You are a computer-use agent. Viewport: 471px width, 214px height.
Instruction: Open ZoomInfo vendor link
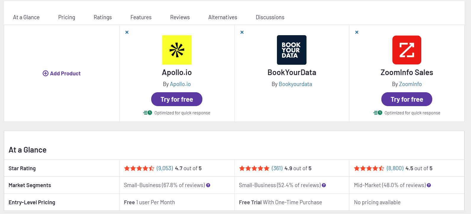[x=410, y=84]
